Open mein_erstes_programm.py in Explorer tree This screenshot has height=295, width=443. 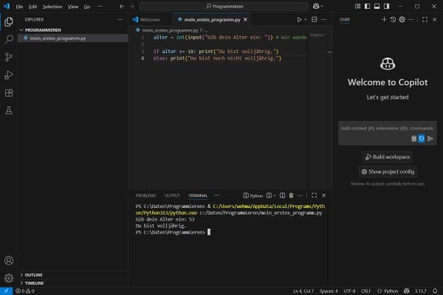click(73, 38)
